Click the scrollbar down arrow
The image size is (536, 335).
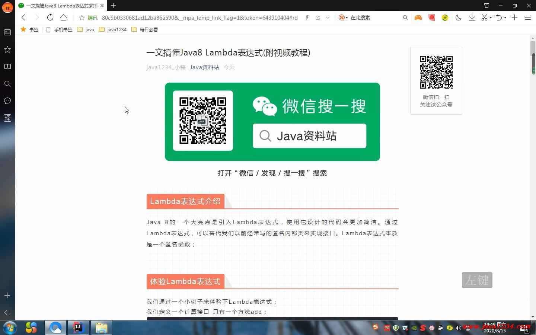533,317
